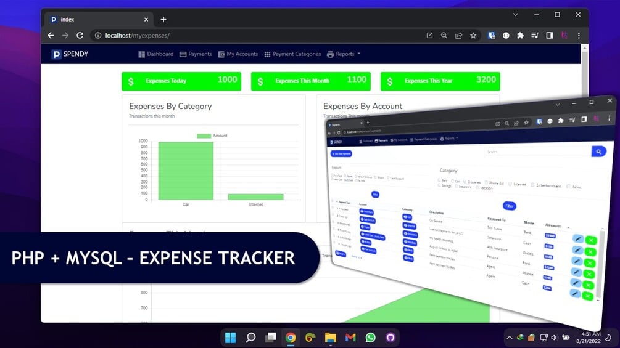The image size is (620, 348).
Task: Check the Groceries category checkbox
Action: [465, 182]
